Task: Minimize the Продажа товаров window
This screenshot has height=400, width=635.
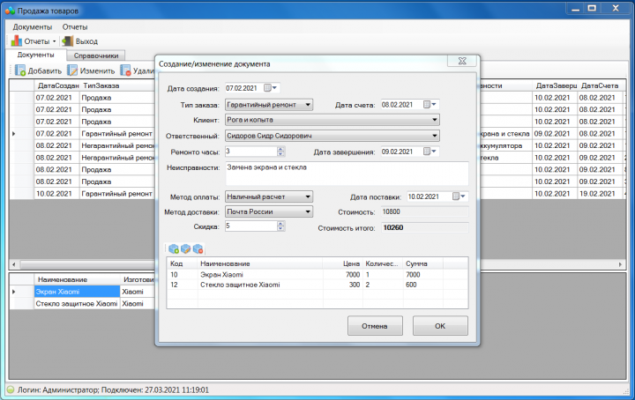Action: (575, 8)
